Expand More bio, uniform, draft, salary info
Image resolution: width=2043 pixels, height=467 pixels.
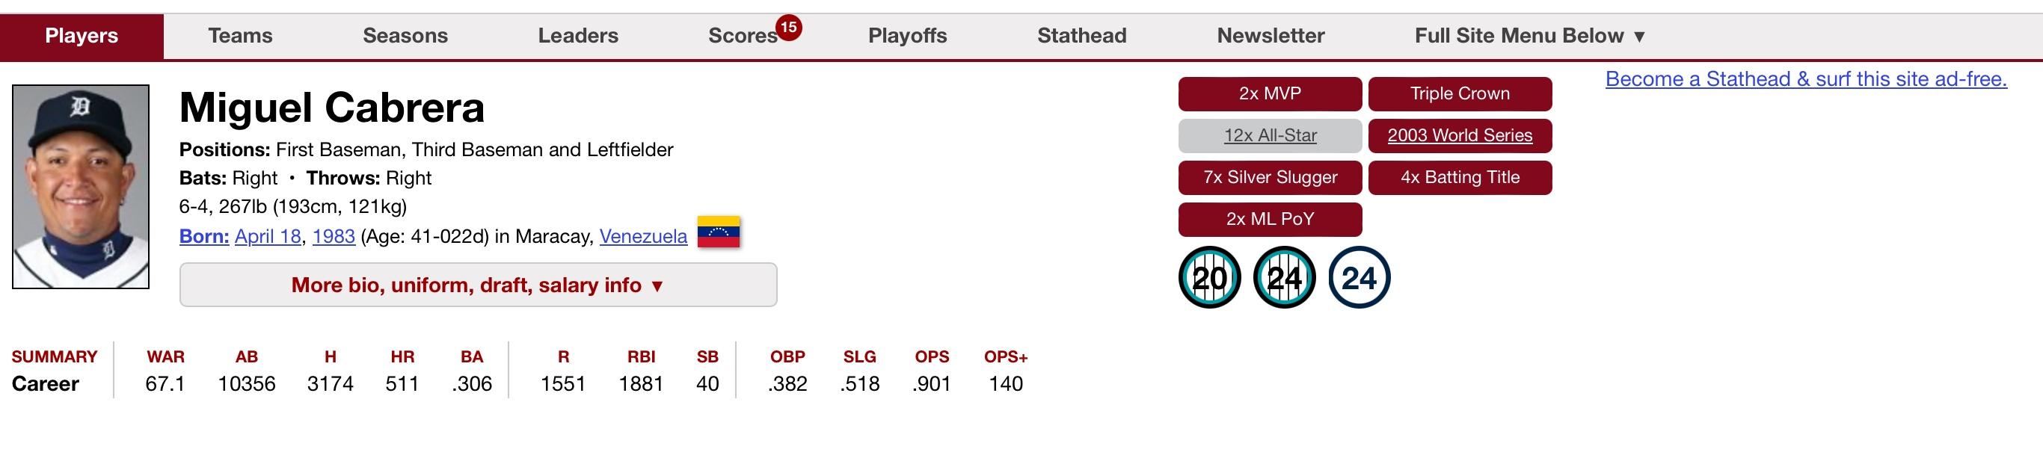[x=479, y=285]
